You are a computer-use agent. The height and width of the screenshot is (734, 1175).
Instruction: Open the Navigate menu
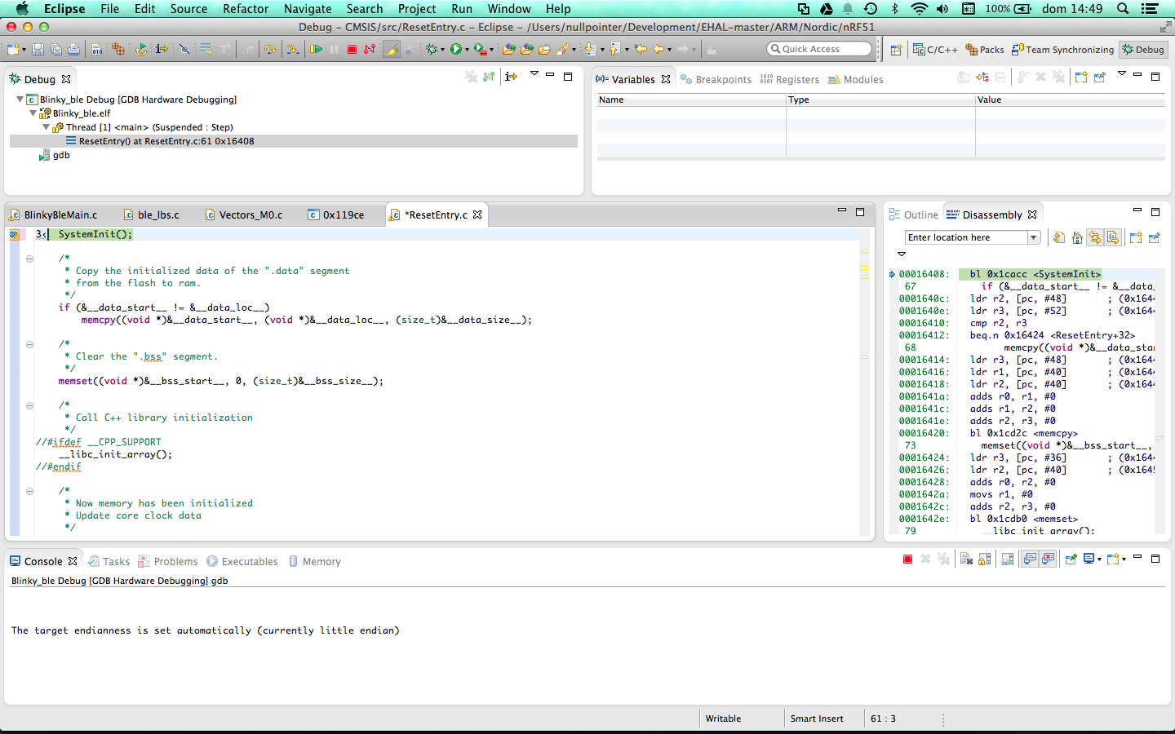[308, 9]
